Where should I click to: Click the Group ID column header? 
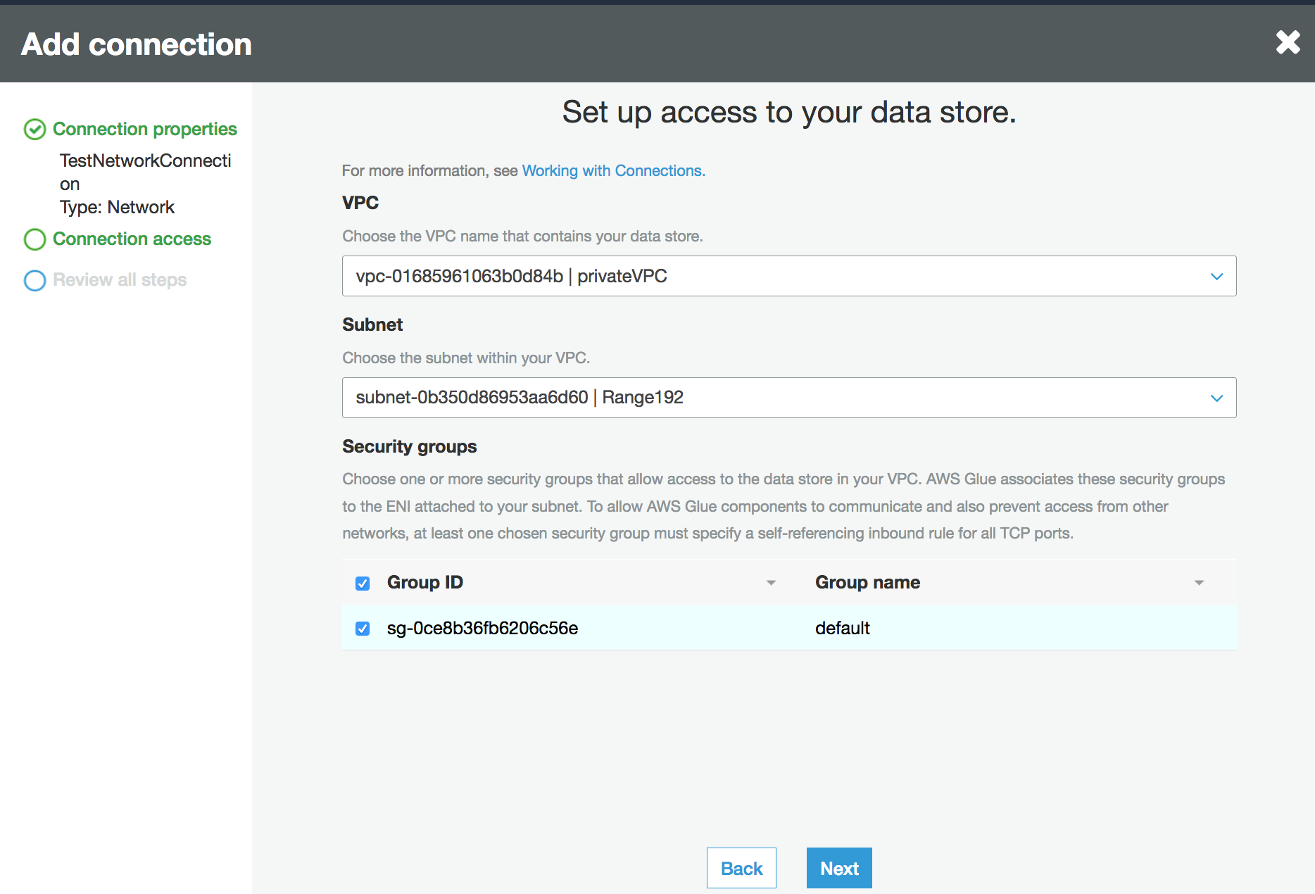425,583
